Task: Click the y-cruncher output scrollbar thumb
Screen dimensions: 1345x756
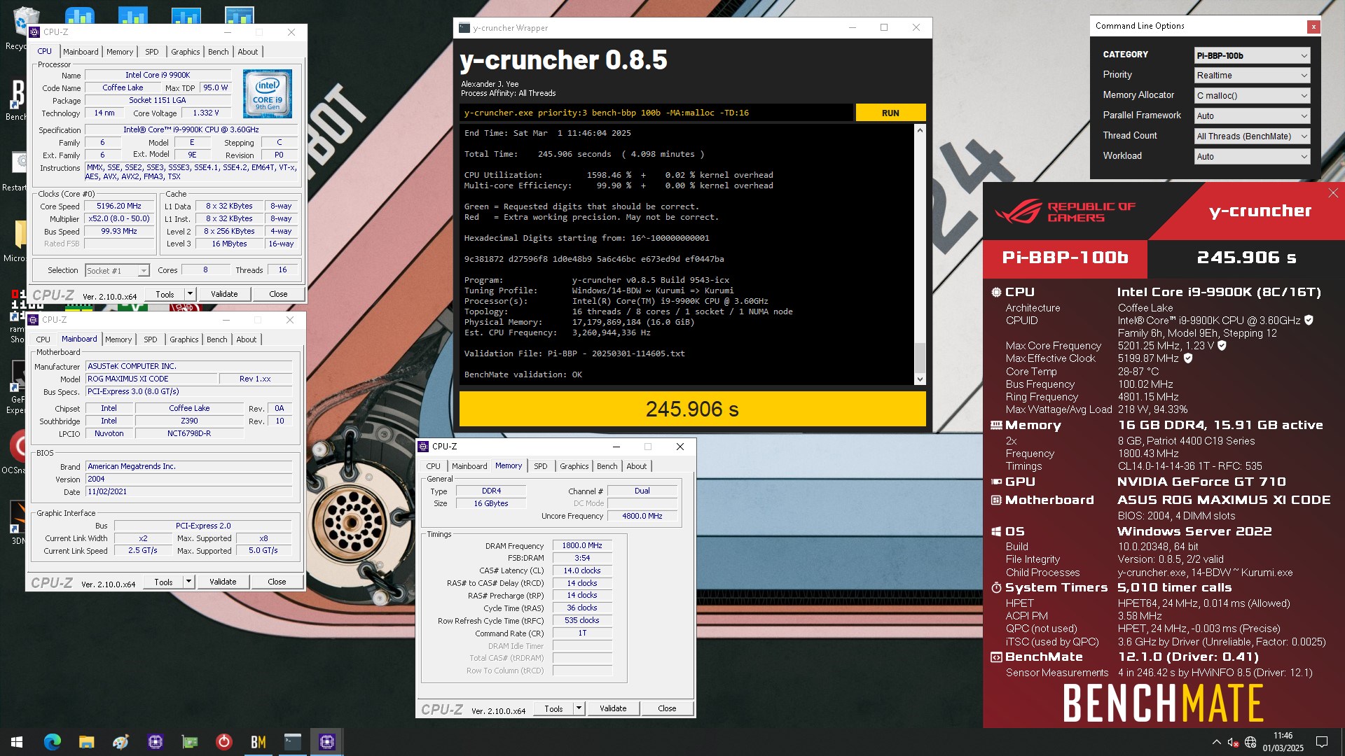Action: tap(920, 358)
